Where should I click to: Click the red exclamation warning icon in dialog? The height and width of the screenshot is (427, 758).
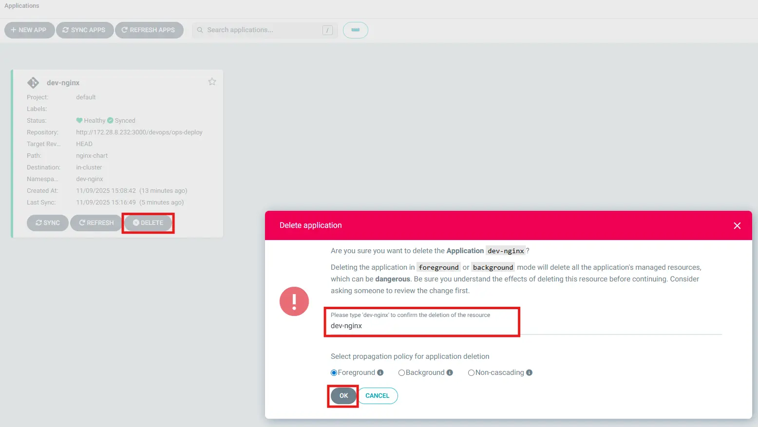(x=294, y=301)
